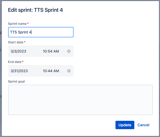Screen dimensions: 160x137
Task: Click the Cancel link
Action: 143,125
